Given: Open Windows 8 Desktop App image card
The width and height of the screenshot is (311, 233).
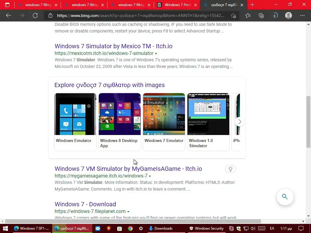Looking at the screenshot, I should click(120, 122).
